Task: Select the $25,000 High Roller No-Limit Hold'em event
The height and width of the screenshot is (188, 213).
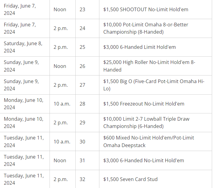Action: click(x=149, y=66)
